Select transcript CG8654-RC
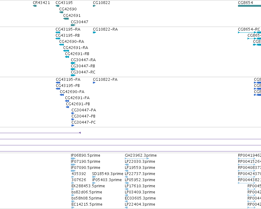This screenshot has height=209, width=261. coord(250,32)
